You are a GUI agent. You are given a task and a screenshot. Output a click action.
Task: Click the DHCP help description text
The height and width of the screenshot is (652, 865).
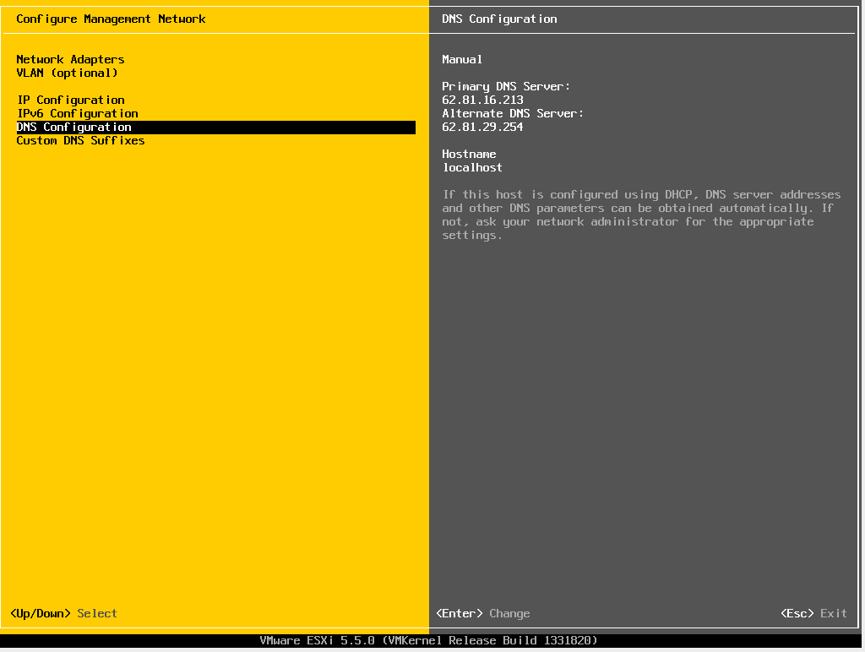pyautogui.click(x=641, y=215)
